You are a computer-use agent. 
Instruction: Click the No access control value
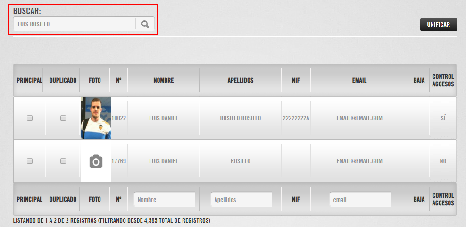[x=443, y=161]
